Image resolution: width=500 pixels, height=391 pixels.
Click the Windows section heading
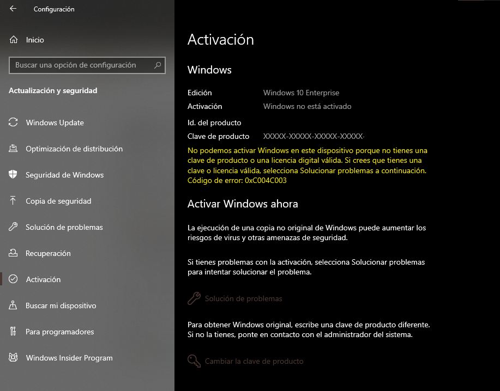209,70
